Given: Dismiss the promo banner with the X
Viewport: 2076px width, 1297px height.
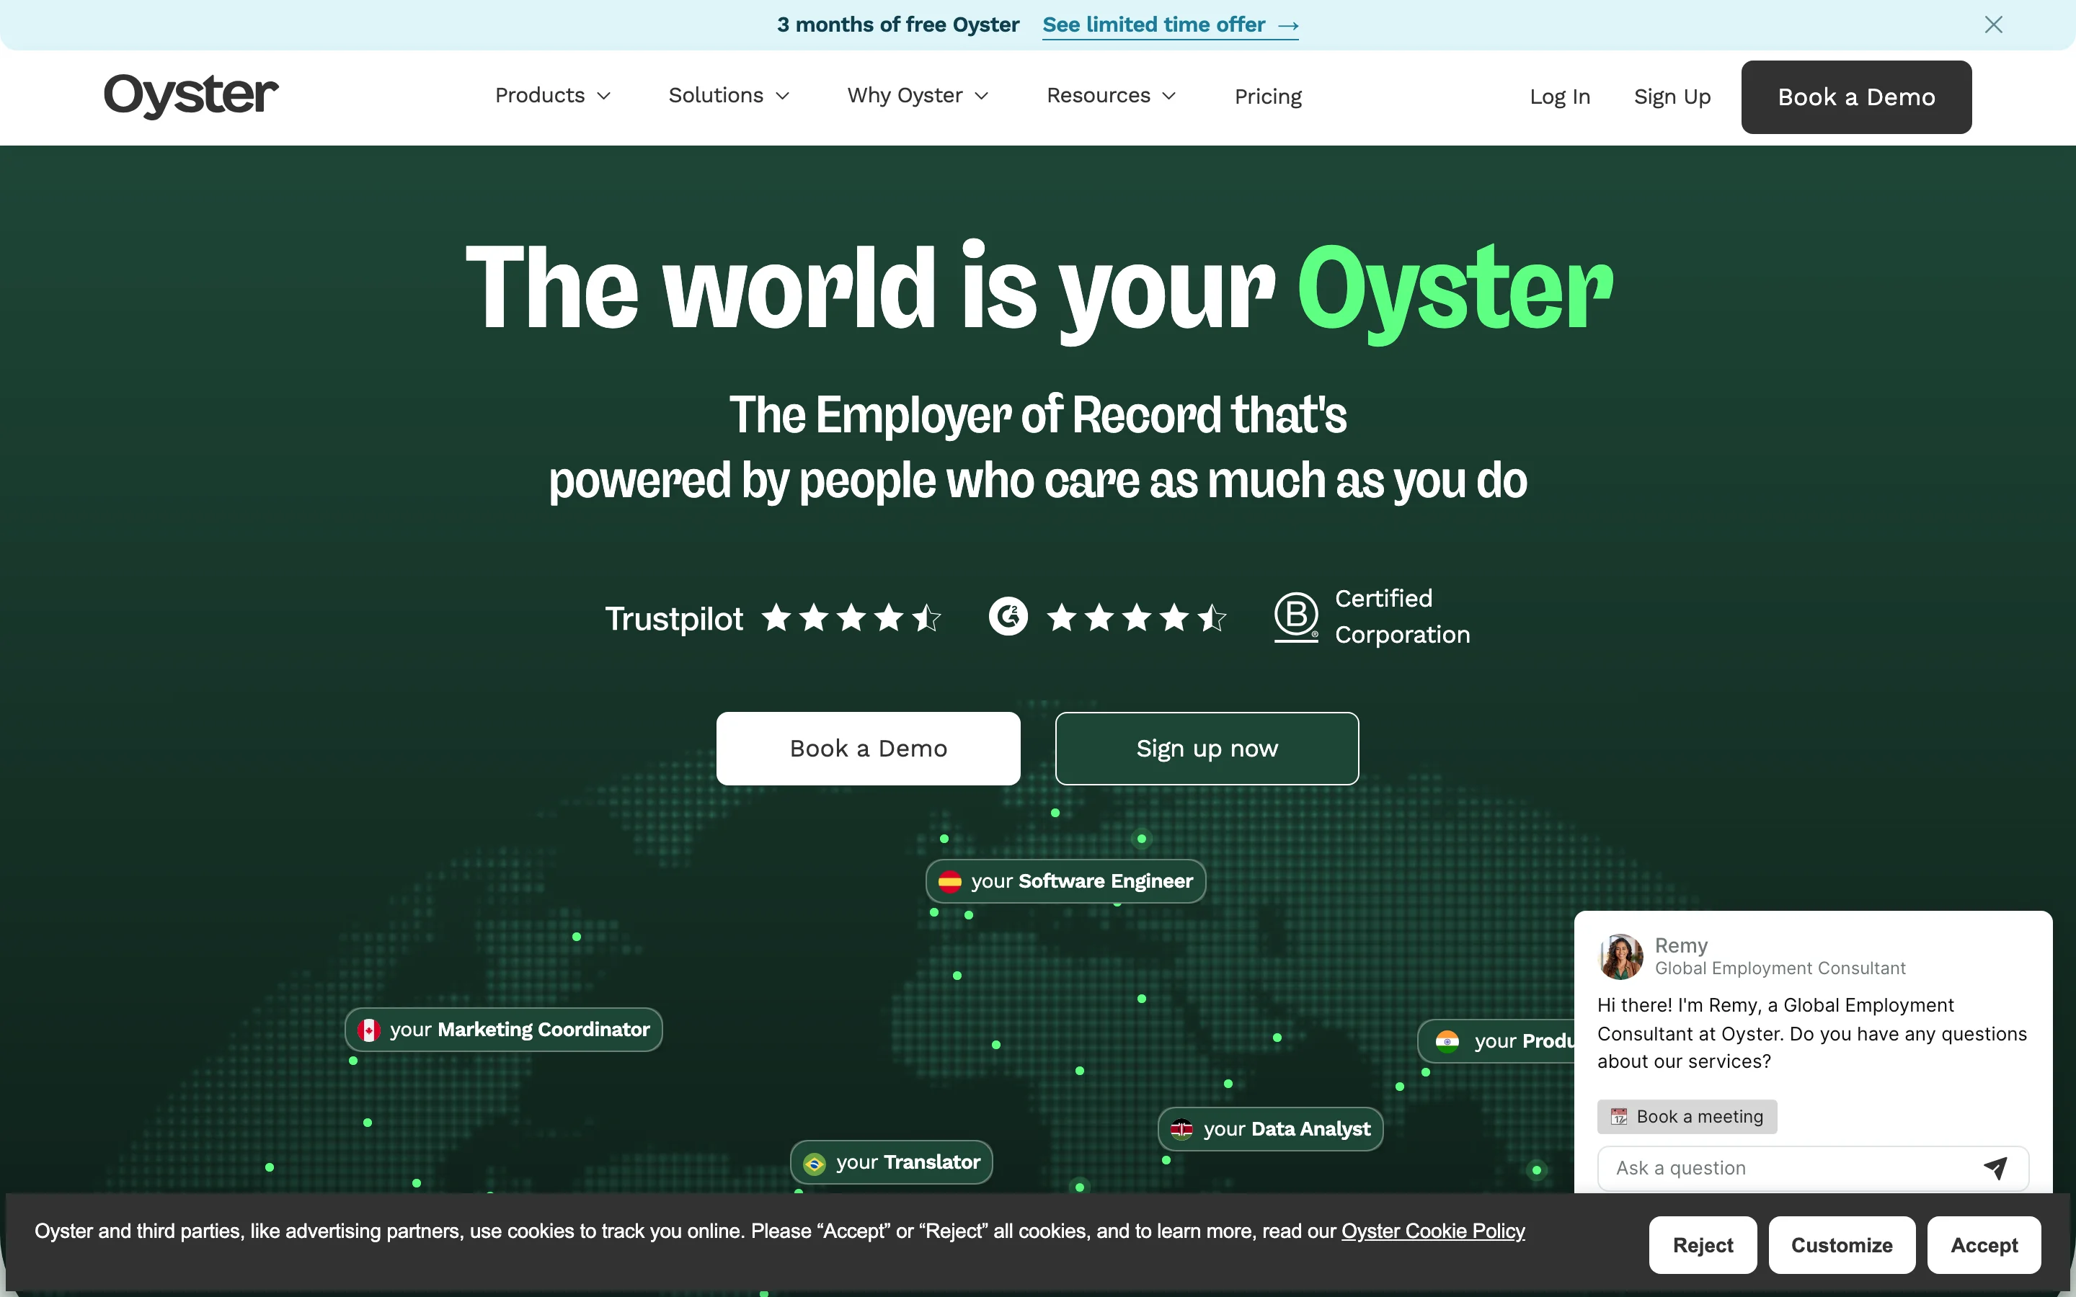Looking at the screenshot, I should point(1994,24).
